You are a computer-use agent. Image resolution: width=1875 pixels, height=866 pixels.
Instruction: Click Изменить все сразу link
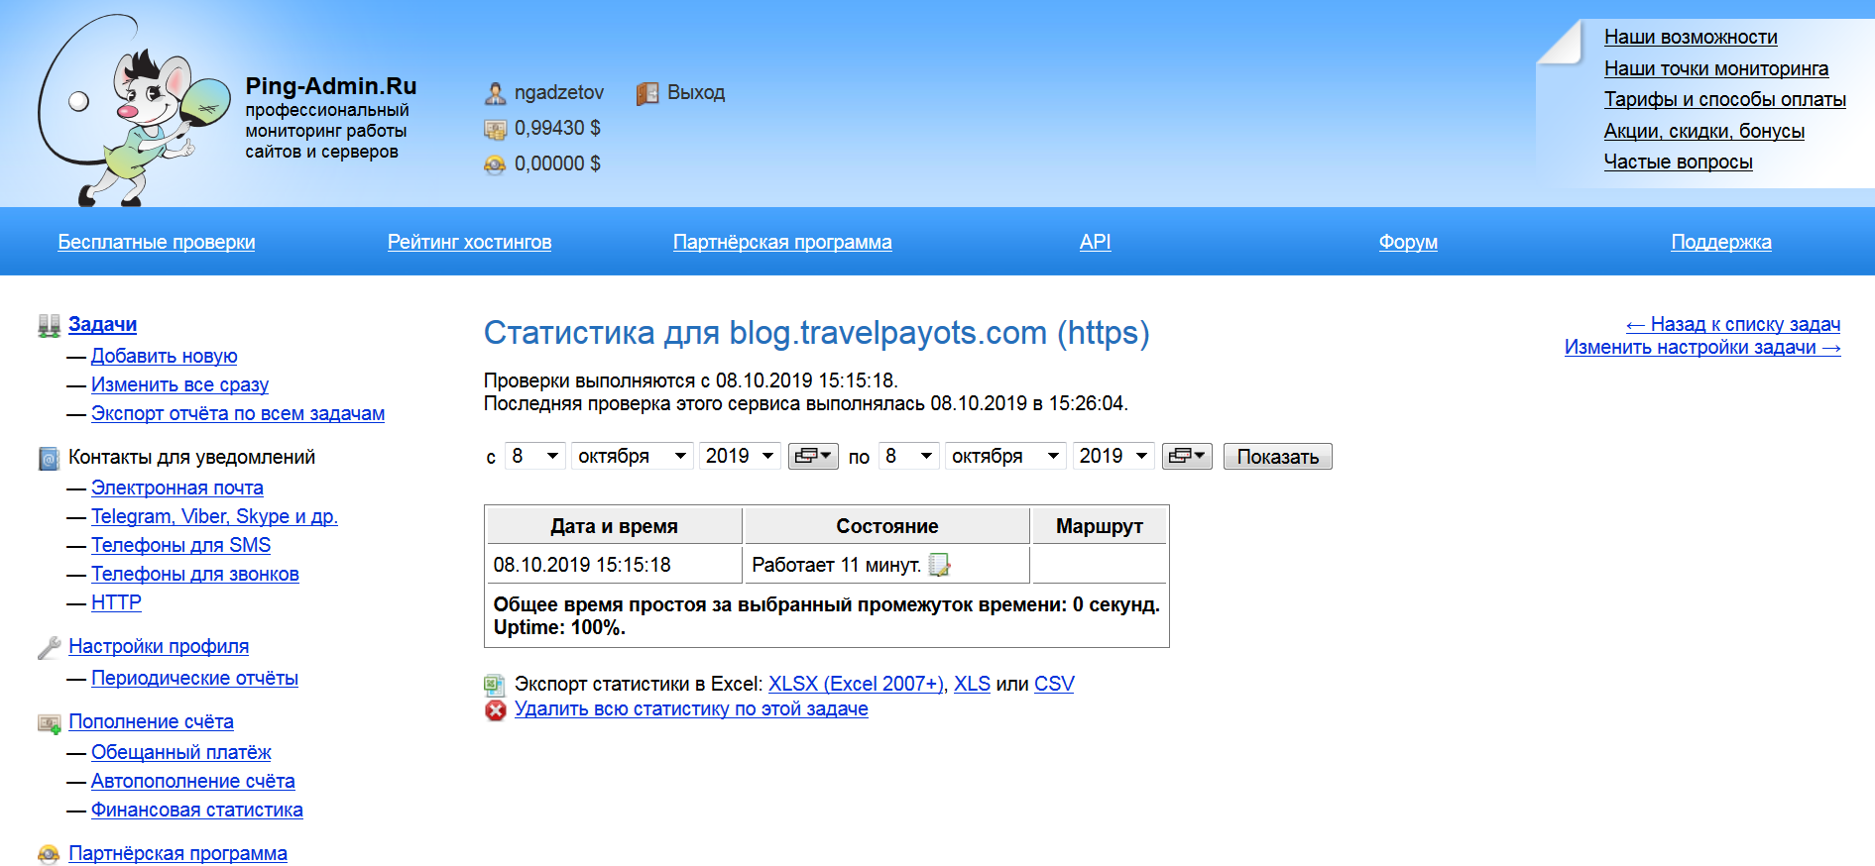(x=179, y=384)
